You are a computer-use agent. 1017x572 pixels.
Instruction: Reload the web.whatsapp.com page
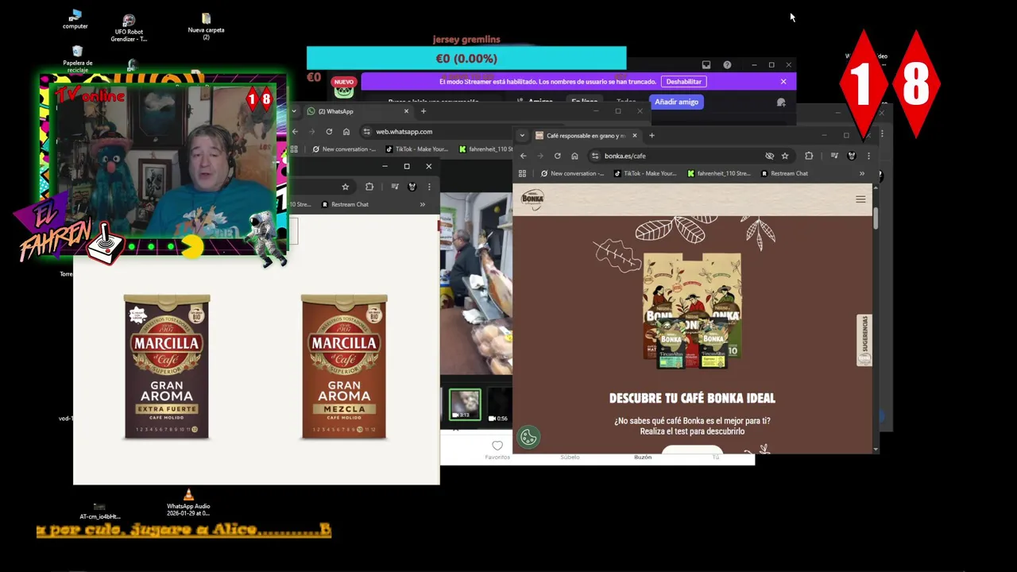(x=329, y=131)
